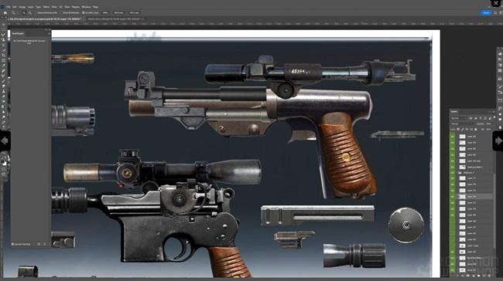Collapse the layer group folder row

pos(457,173)
